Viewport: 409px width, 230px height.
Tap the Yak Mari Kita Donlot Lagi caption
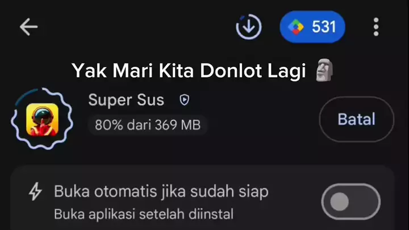[189, 70]
